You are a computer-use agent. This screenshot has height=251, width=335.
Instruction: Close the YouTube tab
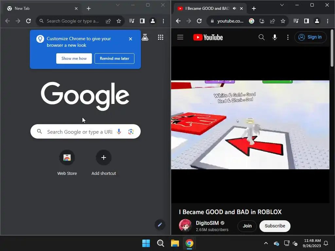[241, 8]
